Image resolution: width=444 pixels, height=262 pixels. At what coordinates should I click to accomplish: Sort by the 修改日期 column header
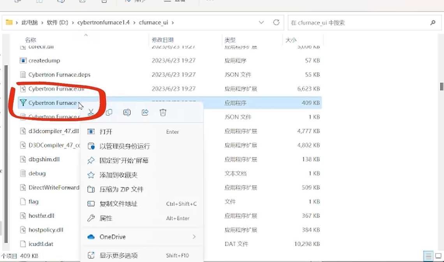[x=162, y=40]
